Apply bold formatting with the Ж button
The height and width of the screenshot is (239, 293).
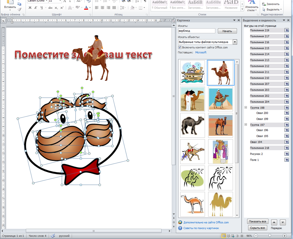(x=30, y=8)
